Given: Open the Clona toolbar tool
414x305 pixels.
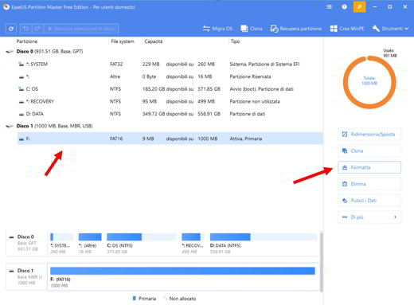Looking at the screenshot, I should click(252, 29).
